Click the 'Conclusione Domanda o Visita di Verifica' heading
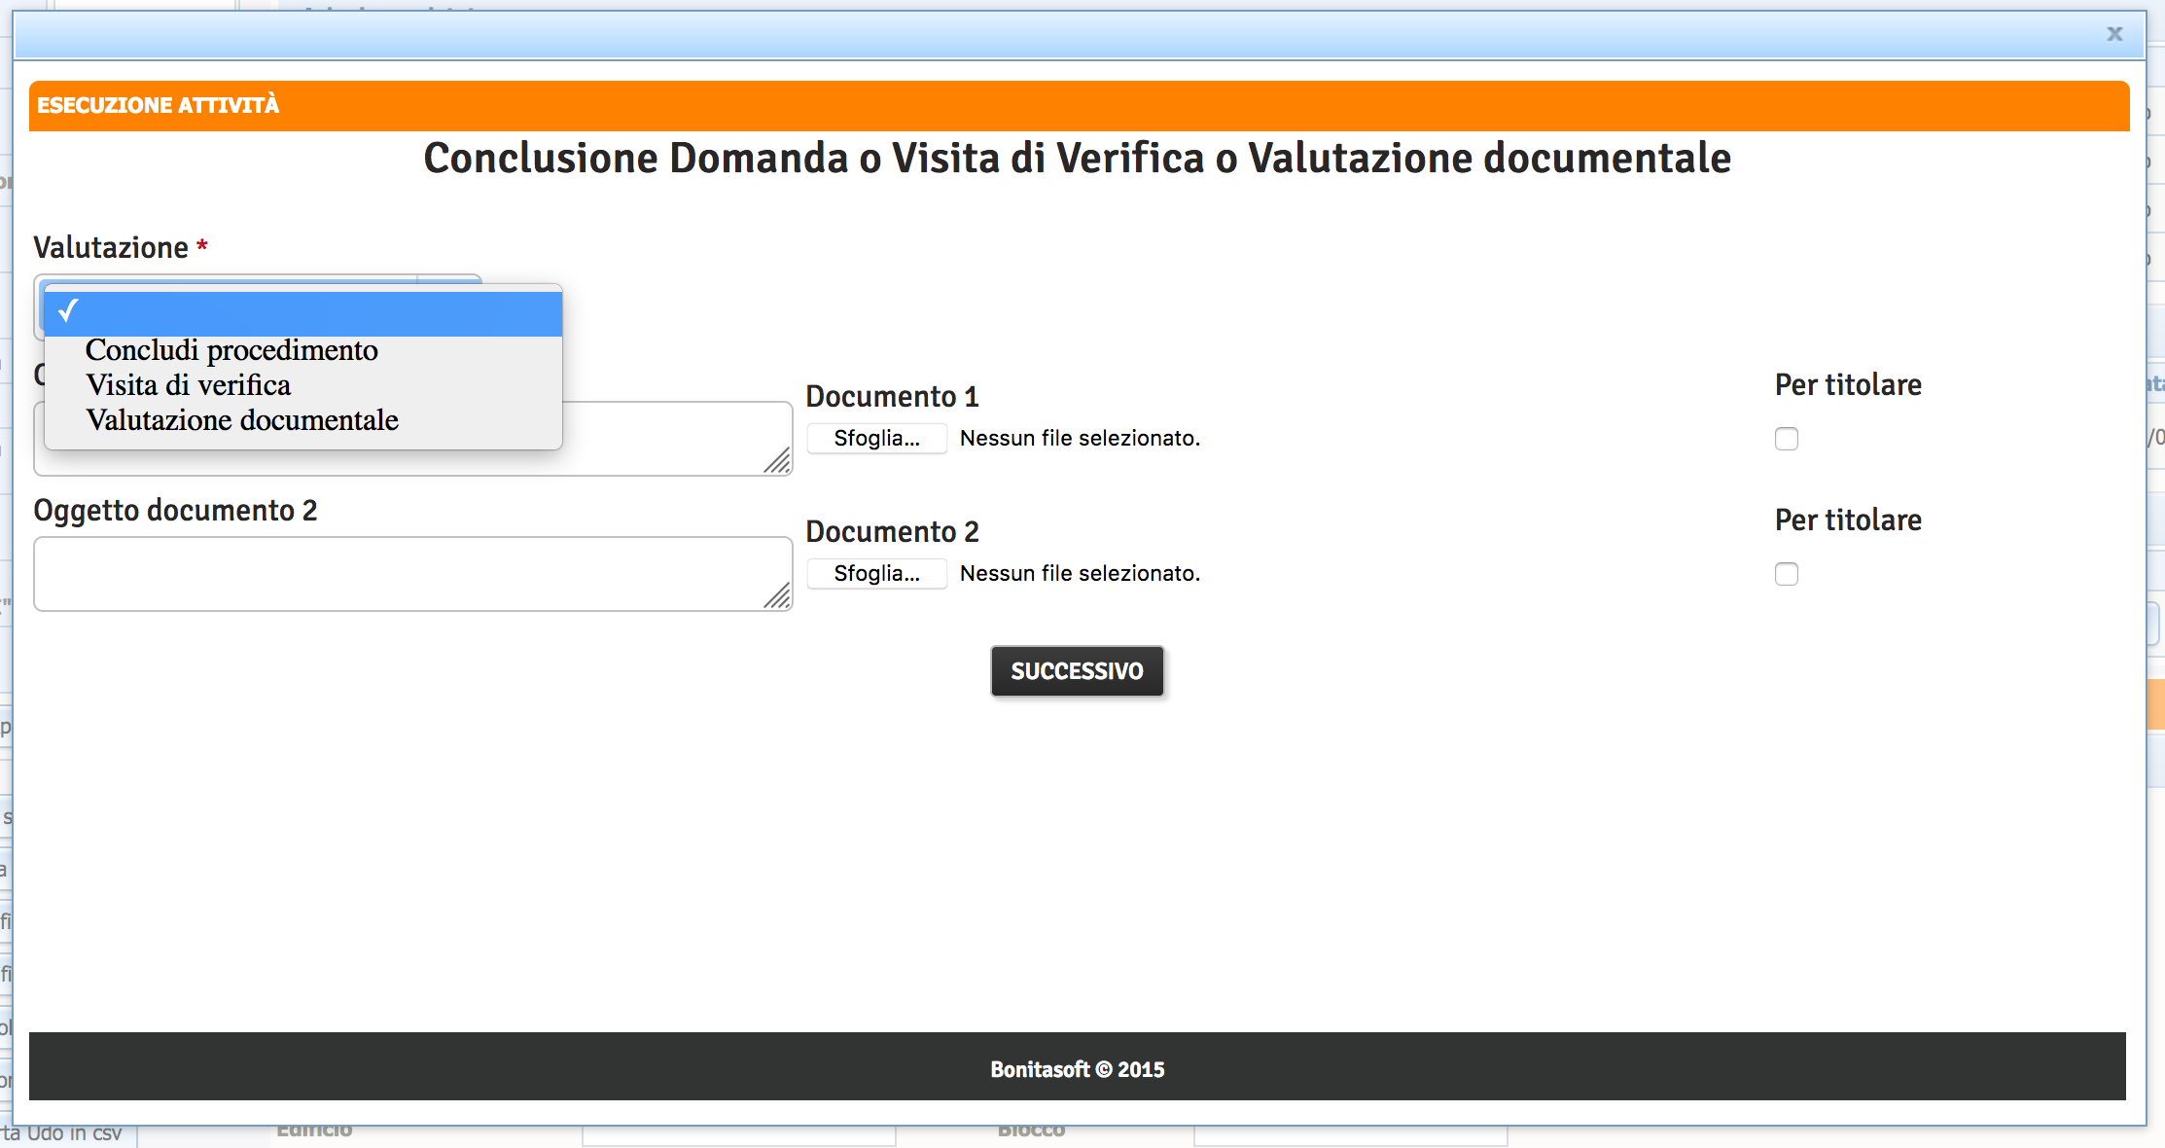 click(1077, 159)
